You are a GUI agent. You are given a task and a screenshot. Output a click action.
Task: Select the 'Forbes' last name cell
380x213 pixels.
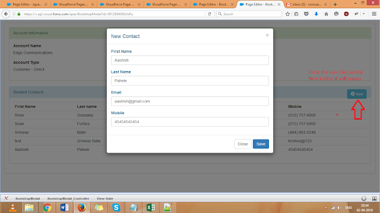coord(83,124)
